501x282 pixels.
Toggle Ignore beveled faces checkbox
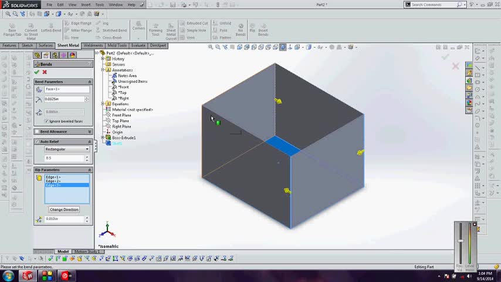[x=47, y=121]
